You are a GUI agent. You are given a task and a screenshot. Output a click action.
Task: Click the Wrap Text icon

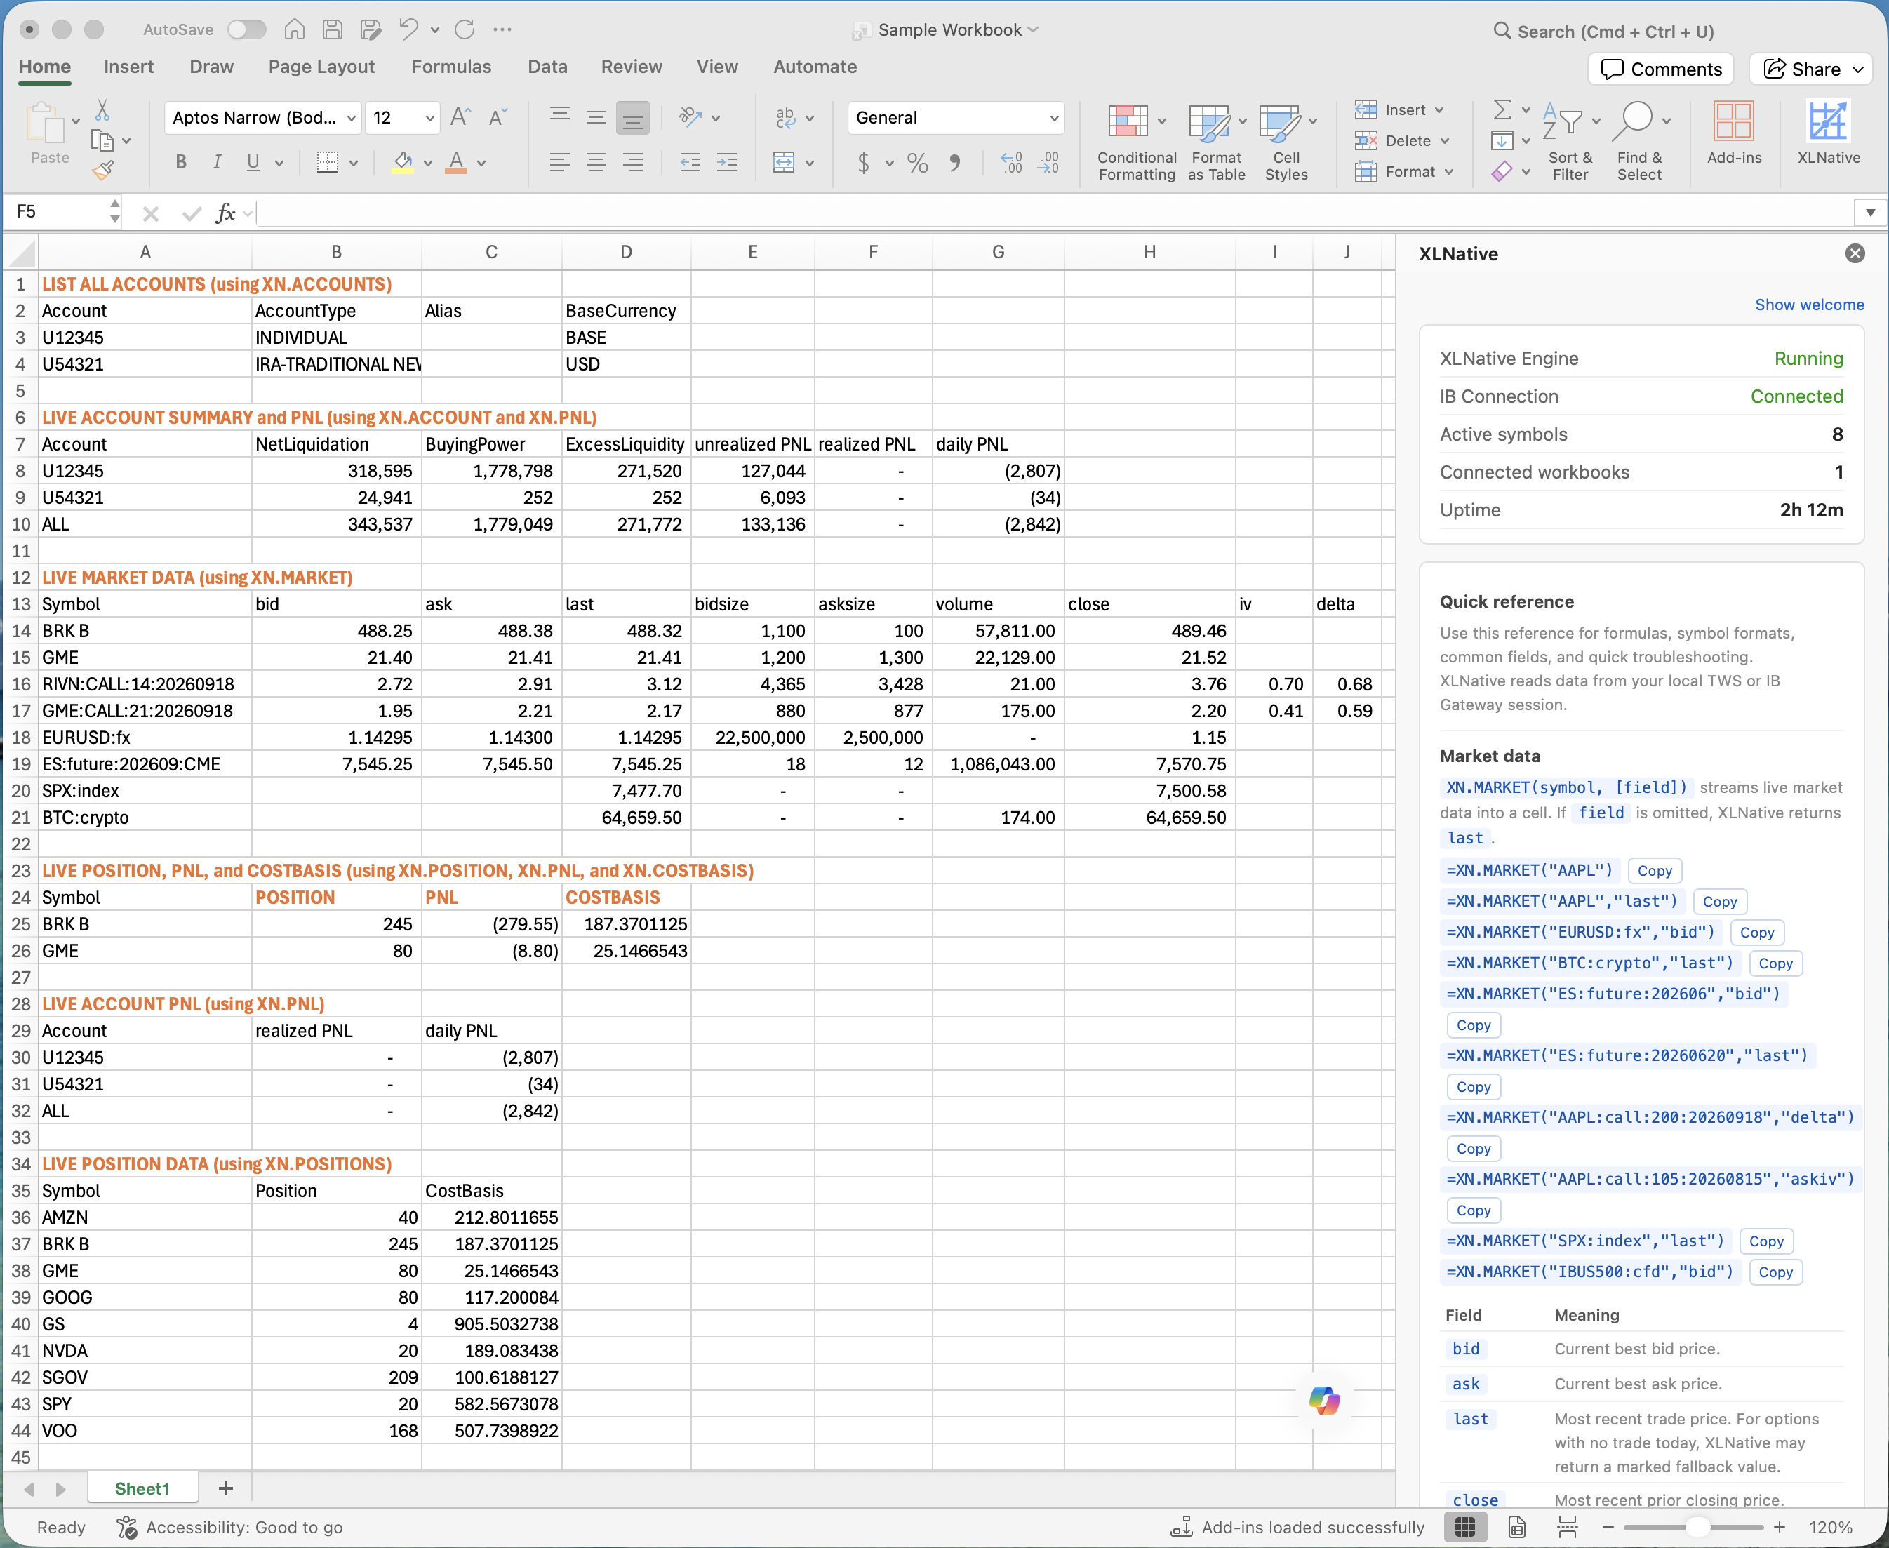point(785,116)
